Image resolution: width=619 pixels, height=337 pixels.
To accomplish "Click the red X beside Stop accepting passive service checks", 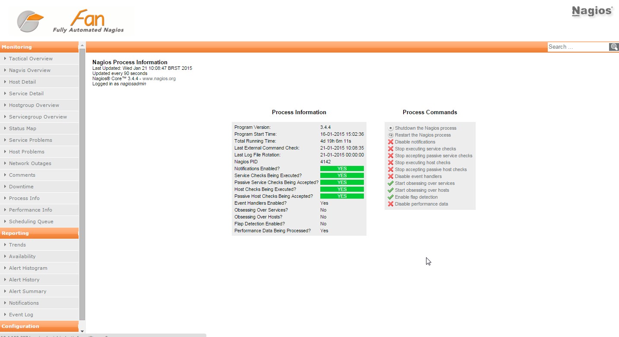I will point(391,156).
